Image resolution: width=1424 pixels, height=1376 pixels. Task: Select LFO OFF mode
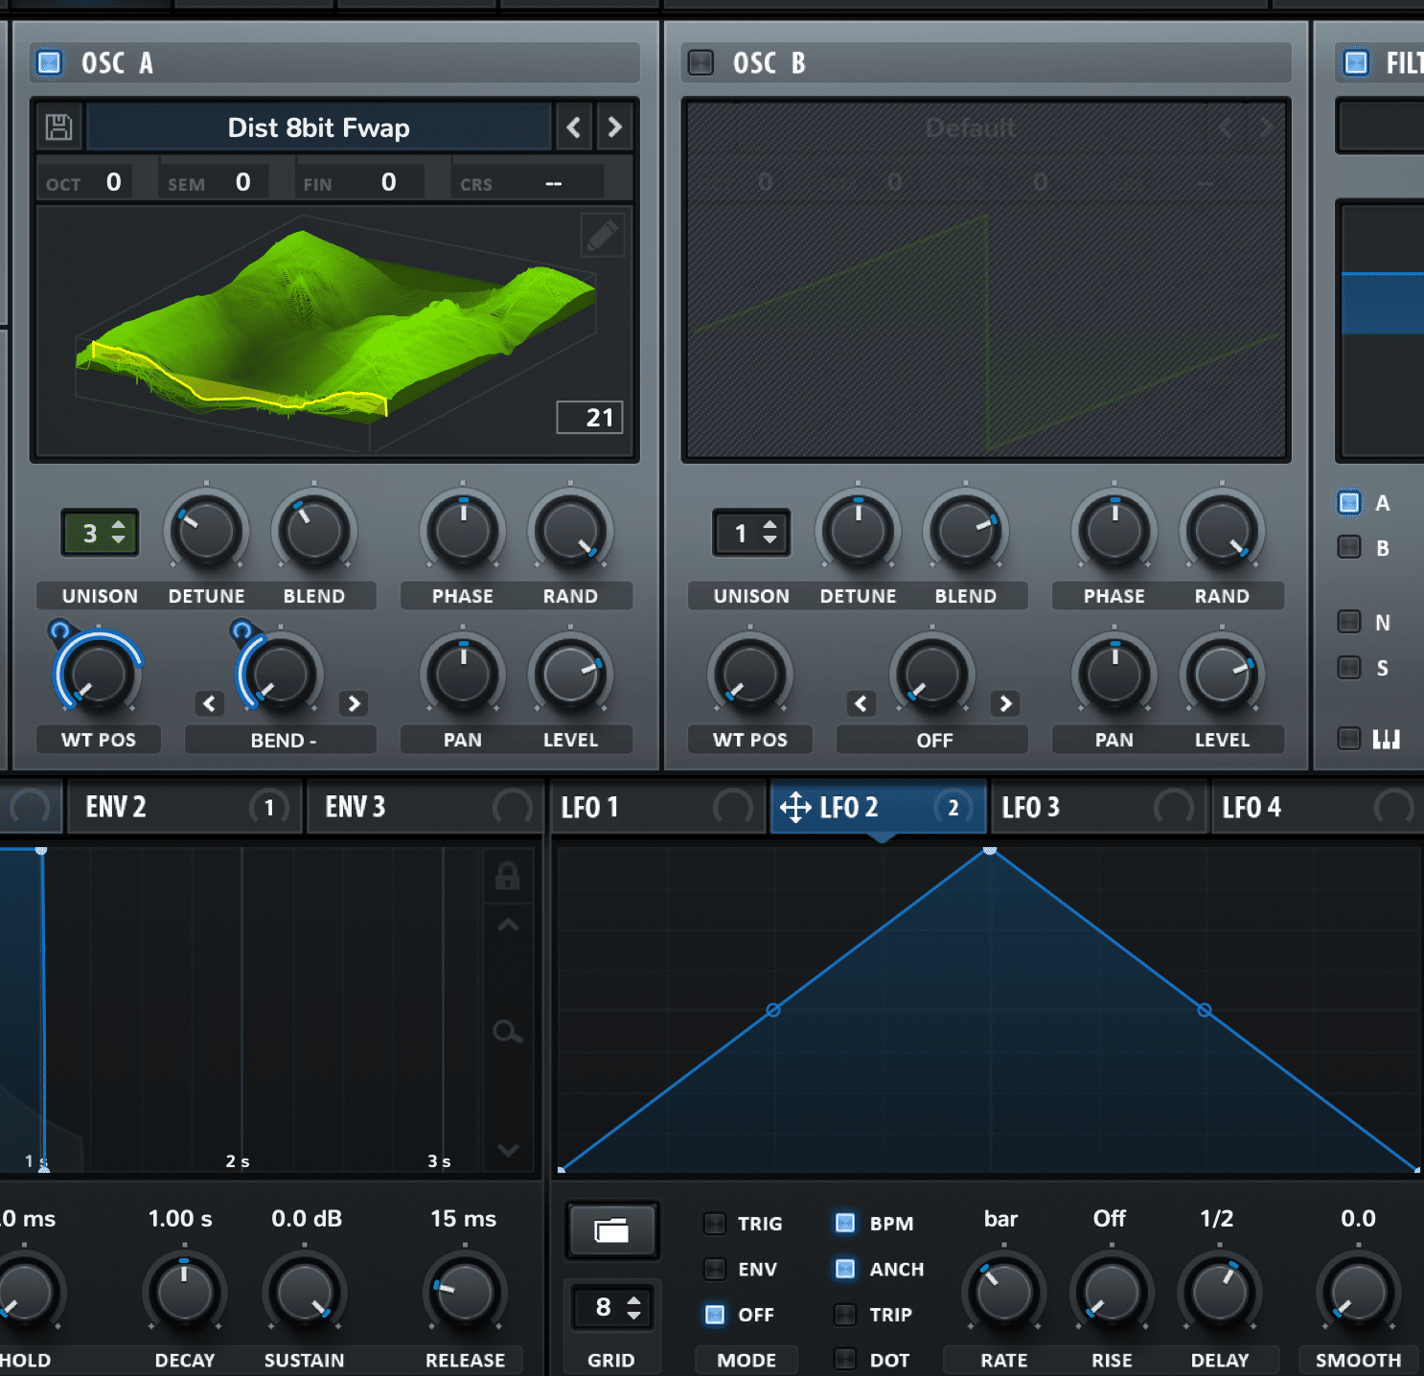coord(715,1315)
